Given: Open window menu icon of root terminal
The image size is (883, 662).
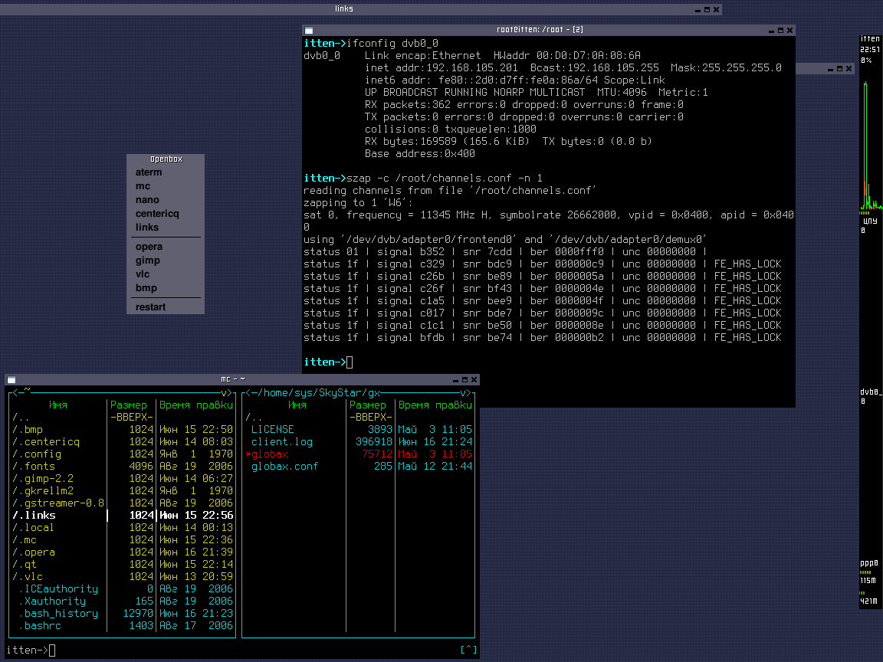Looking at the screenshot, I should pos(308,30).
